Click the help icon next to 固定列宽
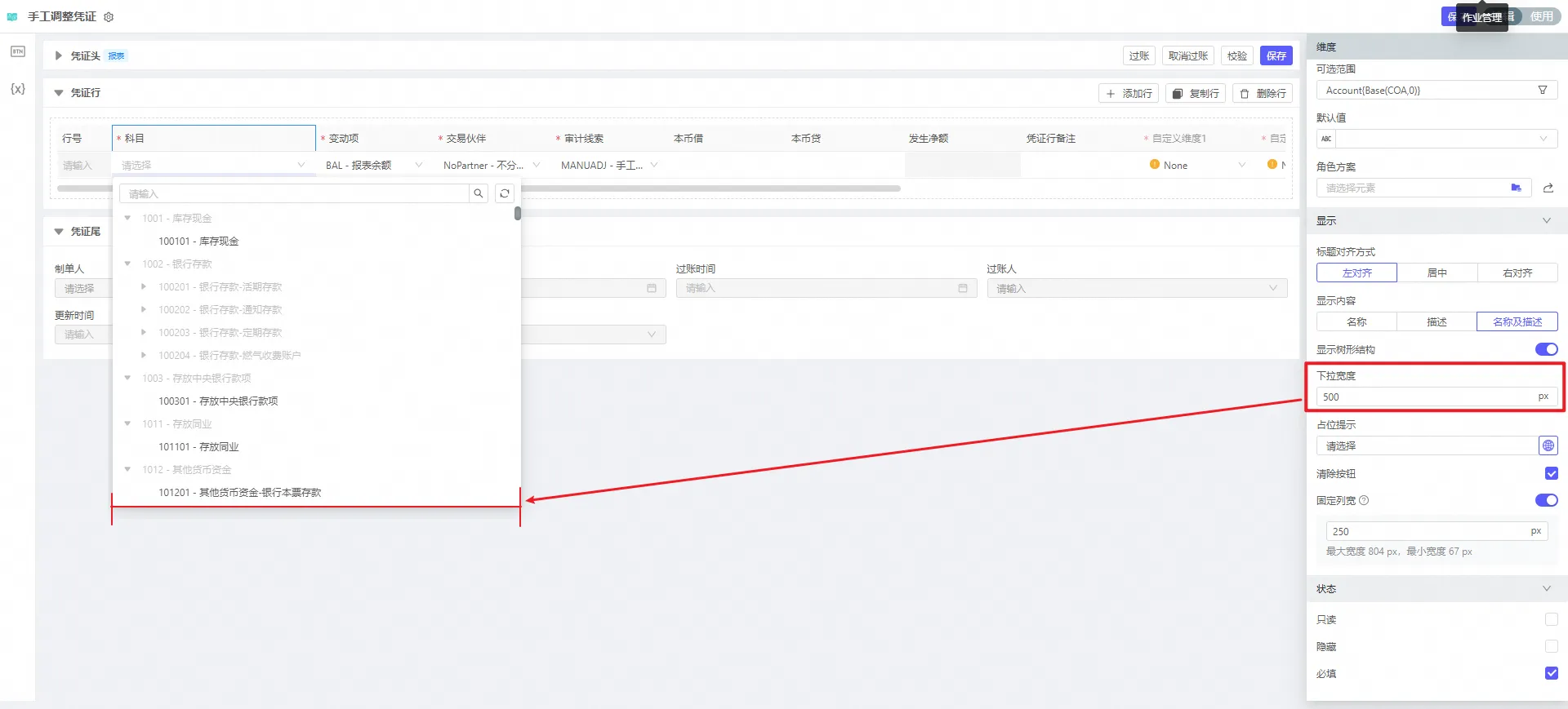The height and width of the screenshot is (709, 1568). (1364, 501)
